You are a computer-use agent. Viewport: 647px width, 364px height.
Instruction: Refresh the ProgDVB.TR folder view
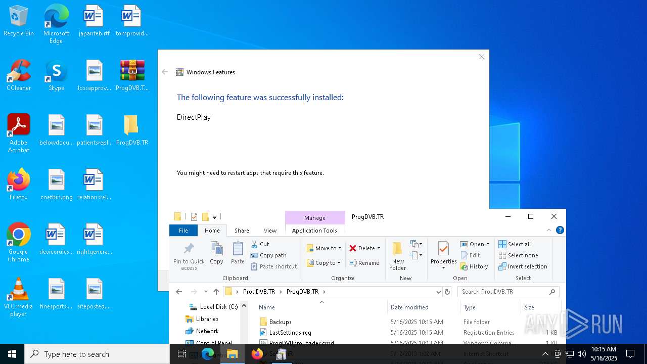(447, 292)
